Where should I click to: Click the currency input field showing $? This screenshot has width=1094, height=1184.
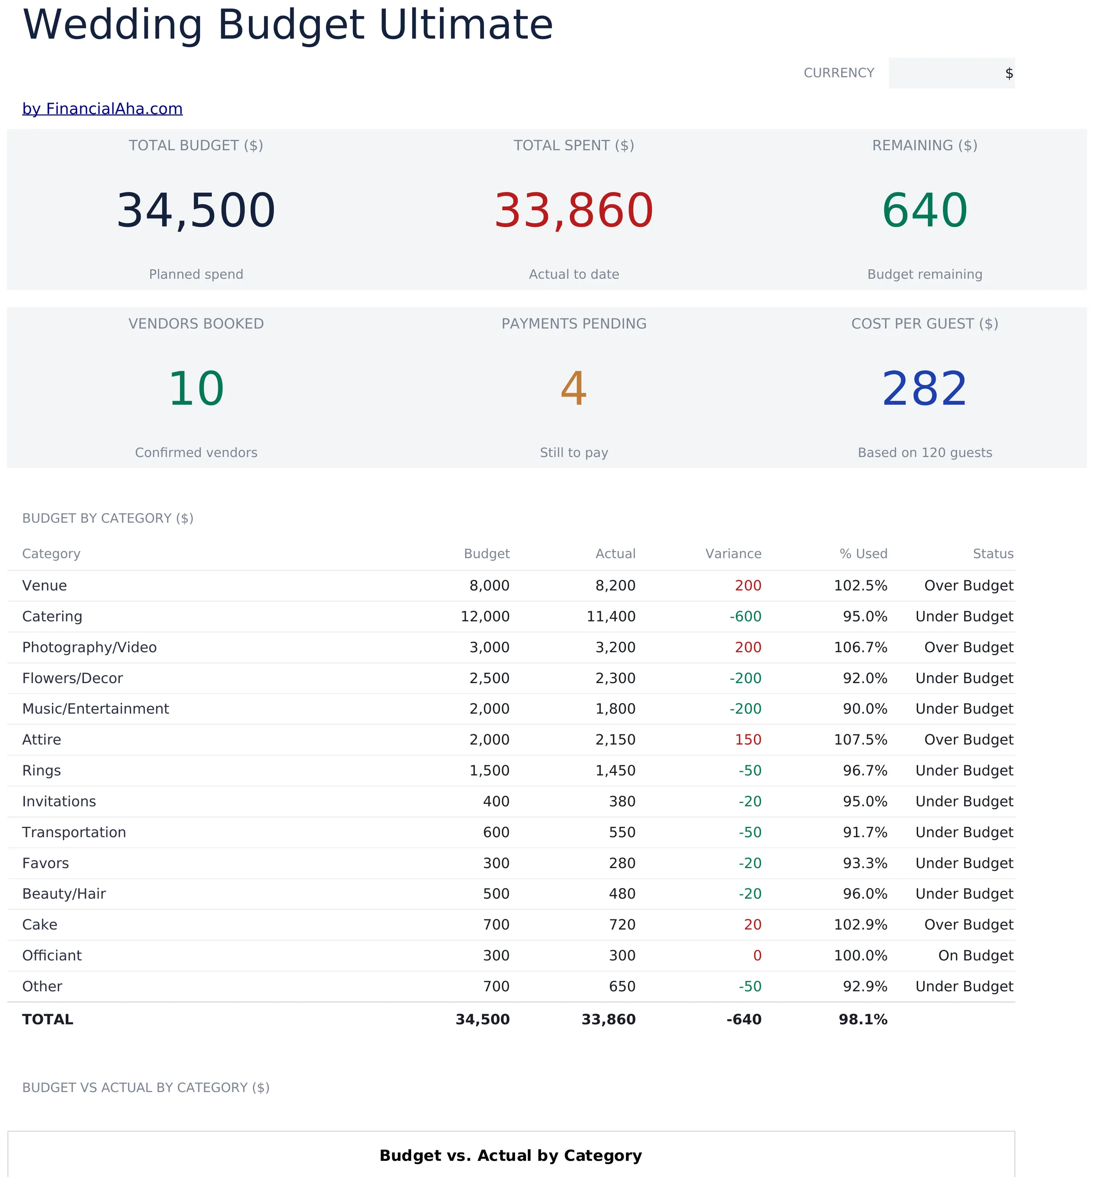tap(951, 73)
